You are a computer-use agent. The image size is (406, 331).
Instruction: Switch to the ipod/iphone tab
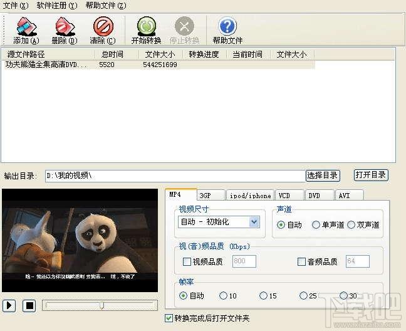(x=250, y=196)
